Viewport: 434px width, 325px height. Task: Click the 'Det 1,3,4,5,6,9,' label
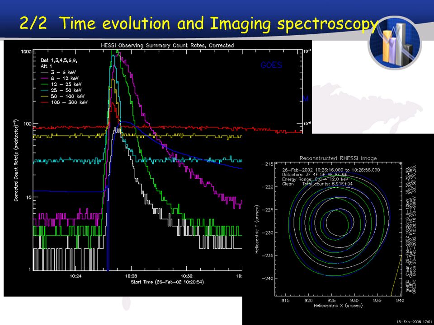coord(59,60)
